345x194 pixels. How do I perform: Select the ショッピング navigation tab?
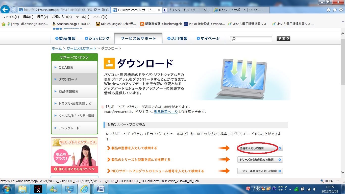coord(97,38)
